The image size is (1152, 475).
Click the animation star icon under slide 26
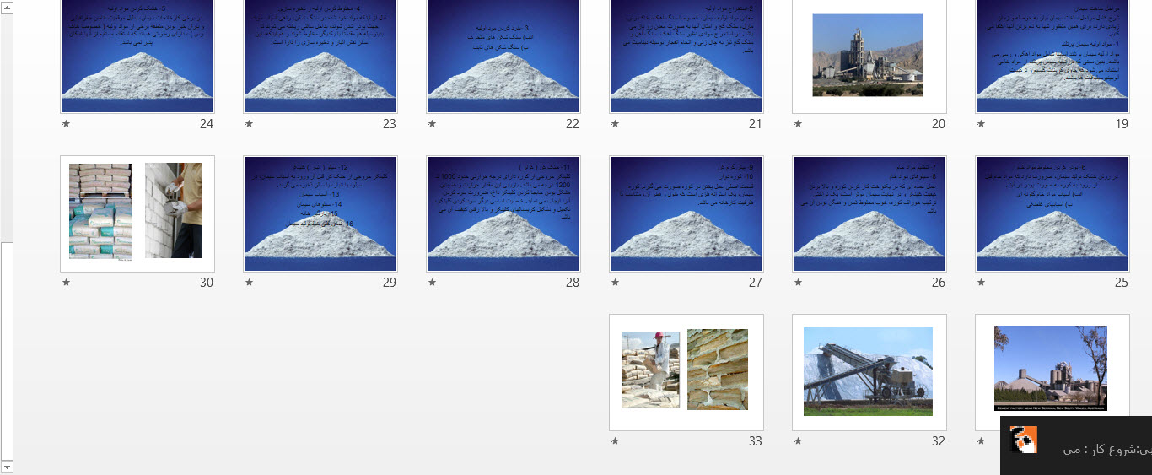pyautogui.click(x=798, y=283)
